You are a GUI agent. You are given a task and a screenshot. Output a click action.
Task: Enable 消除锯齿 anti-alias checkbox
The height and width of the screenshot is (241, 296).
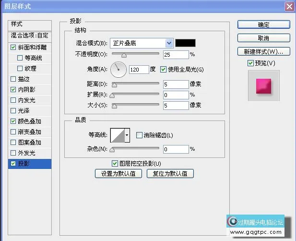(x=139, y=135)
